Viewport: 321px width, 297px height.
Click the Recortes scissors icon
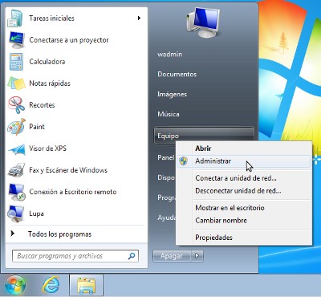point(17,105)
